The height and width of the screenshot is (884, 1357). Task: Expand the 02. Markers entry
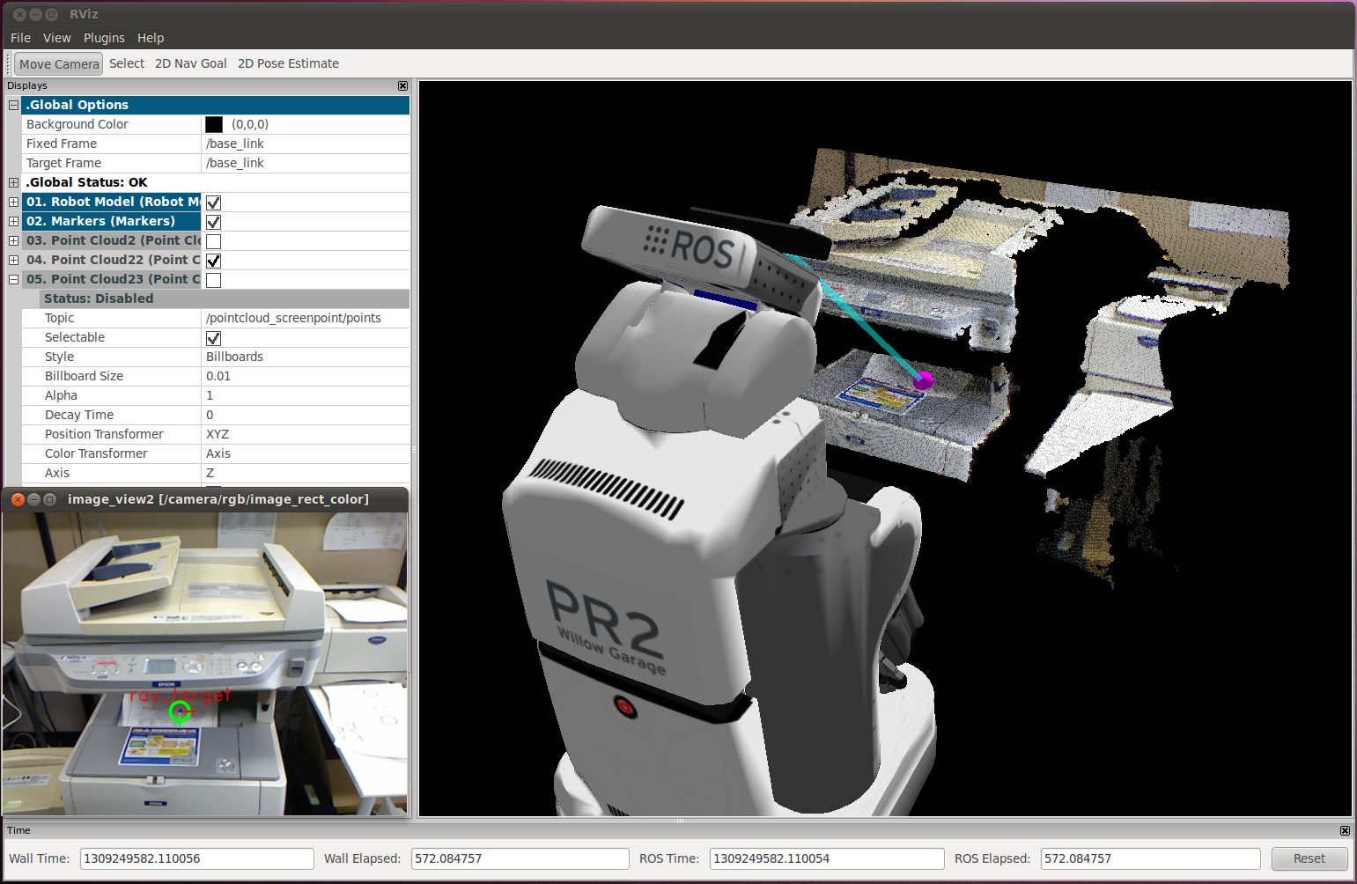13,221
